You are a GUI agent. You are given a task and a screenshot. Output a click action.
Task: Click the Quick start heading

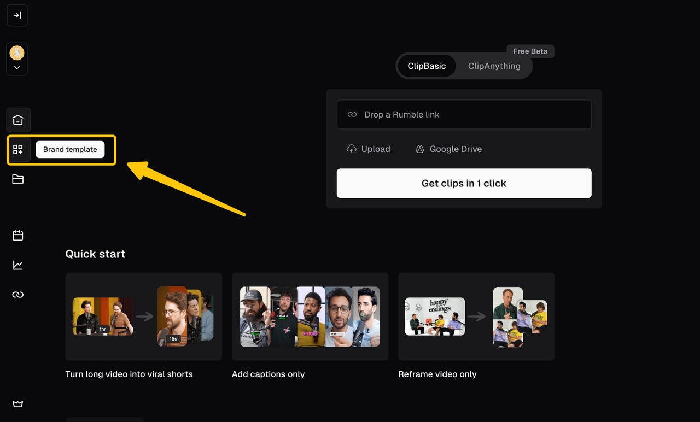tap(95, 254)
